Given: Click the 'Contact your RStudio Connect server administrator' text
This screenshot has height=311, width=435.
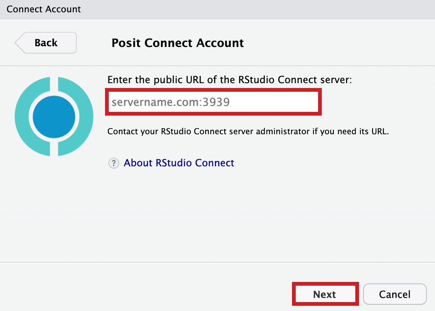Looking at the screenshot, I should 248,131.
